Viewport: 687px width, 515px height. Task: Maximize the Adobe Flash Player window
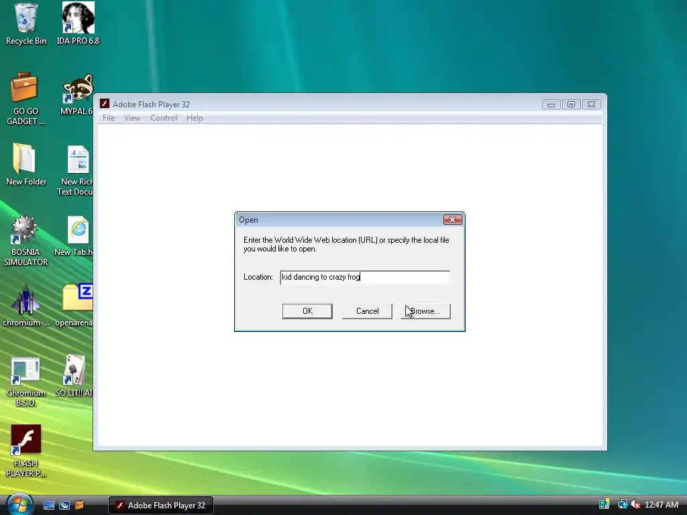coord(572,104)
